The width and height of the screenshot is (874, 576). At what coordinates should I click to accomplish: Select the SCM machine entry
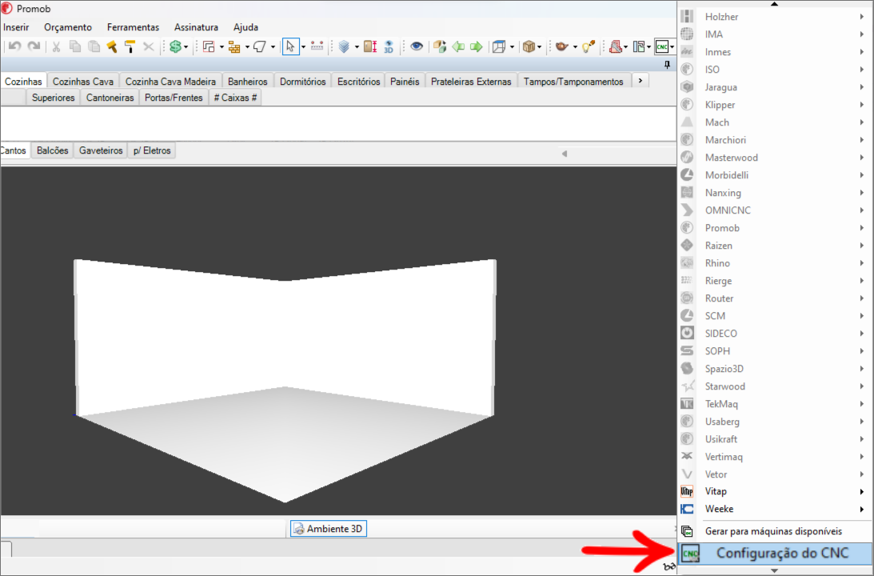pyautogui.click(x=776, y=316)
